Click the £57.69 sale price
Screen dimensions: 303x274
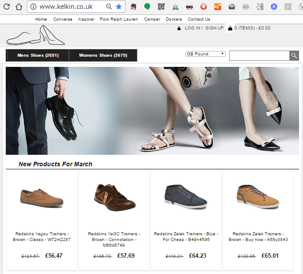(x=126, y=256)
